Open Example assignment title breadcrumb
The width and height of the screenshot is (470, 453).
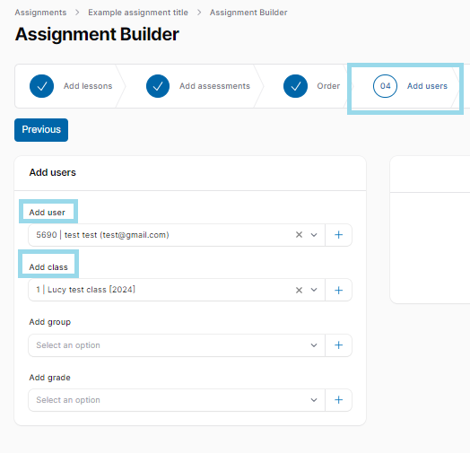(x=138, y=13)
